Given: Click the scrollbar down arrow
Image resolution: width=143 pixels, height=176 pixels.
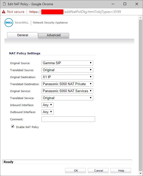Looking at the screenshot, I should 140,173.
